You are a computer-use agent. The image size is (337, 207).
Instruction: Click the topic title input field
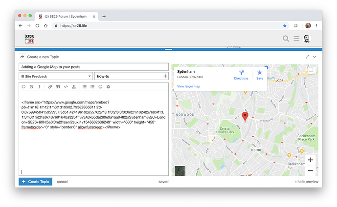coord(93,66)
